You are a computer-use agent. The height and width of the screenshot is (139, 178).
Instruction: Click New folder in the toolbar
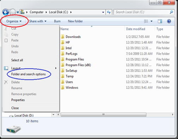tap(75, 21)
